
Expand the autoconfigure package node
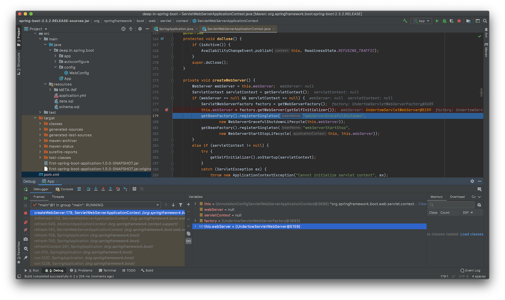pyautogui.click(x=55, y=61)
